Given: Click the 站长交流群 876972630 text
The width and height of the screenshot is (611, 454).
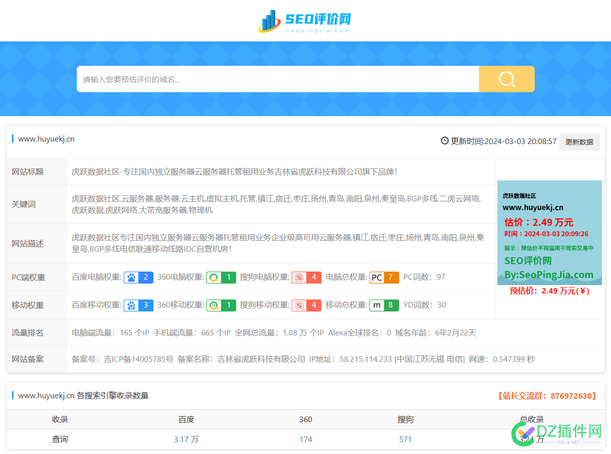Looking at the screenshot, I should click(x=546, y=396).
